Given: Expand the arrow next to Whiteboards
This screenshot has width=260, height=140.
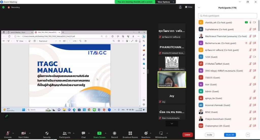Looking at the screenshot, I should click(x=167, y=133).
